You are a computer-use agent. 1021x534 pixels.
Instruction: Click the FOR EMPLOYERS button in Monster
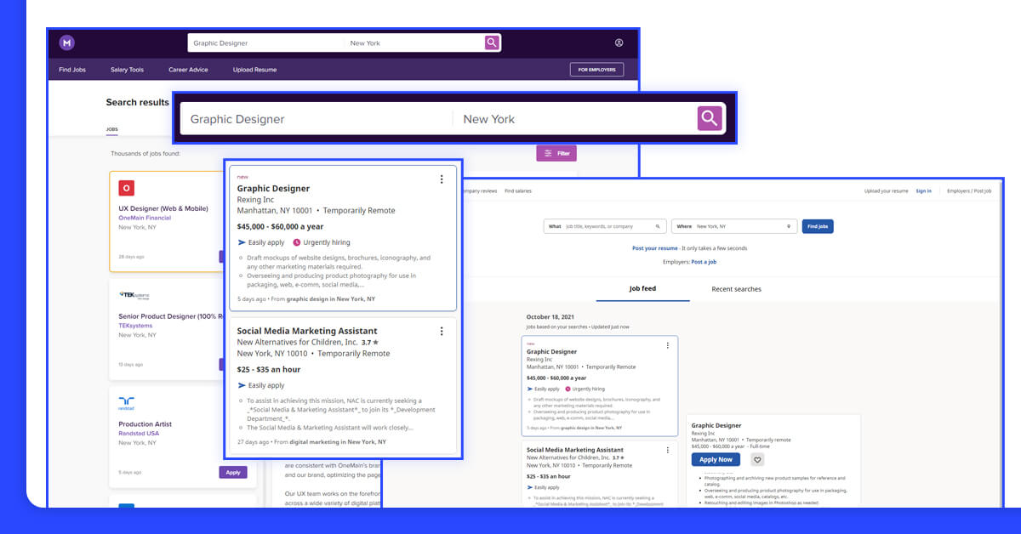[x=596, y=70]
